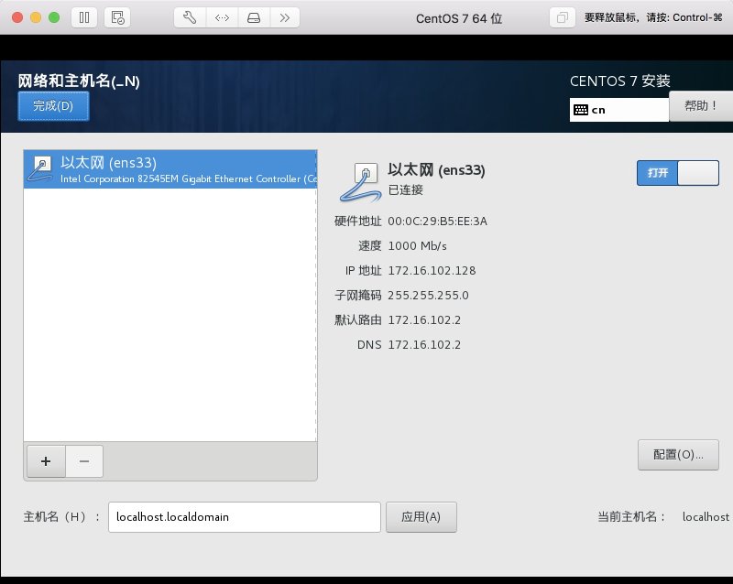The height and width of the screenshot is (584, 733).
Task: Expand more toolbar devices chevron
Action: click(284, 17)
